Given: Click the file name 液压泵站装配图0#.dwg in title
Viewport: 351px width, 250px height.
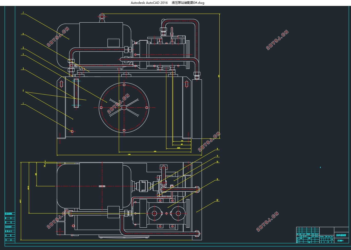Looking at the screenshot, I should 188,3.
